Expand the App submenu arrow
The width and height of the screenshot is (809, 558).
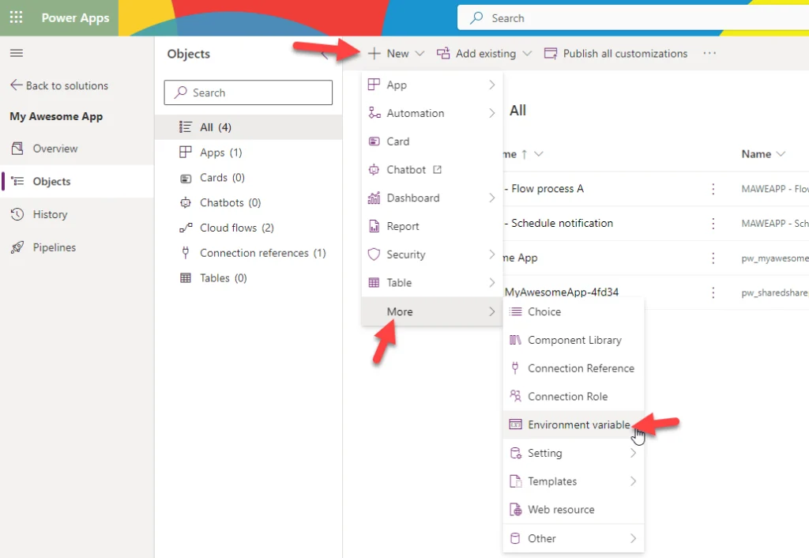(x=491, y=85)
